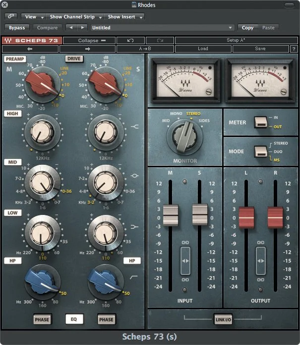Click right VU meter clip LED
This screenshot has height=345, width=300.
(x=285, y=68)
